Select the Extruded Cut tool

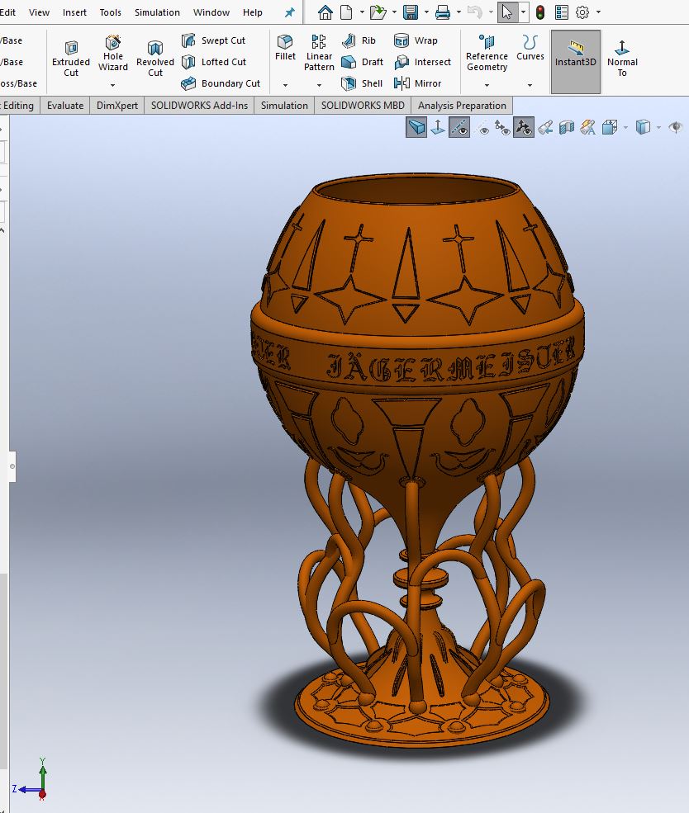(x=71, y=59)
